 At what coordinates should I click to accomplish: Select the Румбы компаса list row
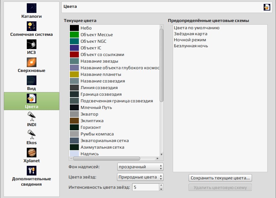coord(114,134)
